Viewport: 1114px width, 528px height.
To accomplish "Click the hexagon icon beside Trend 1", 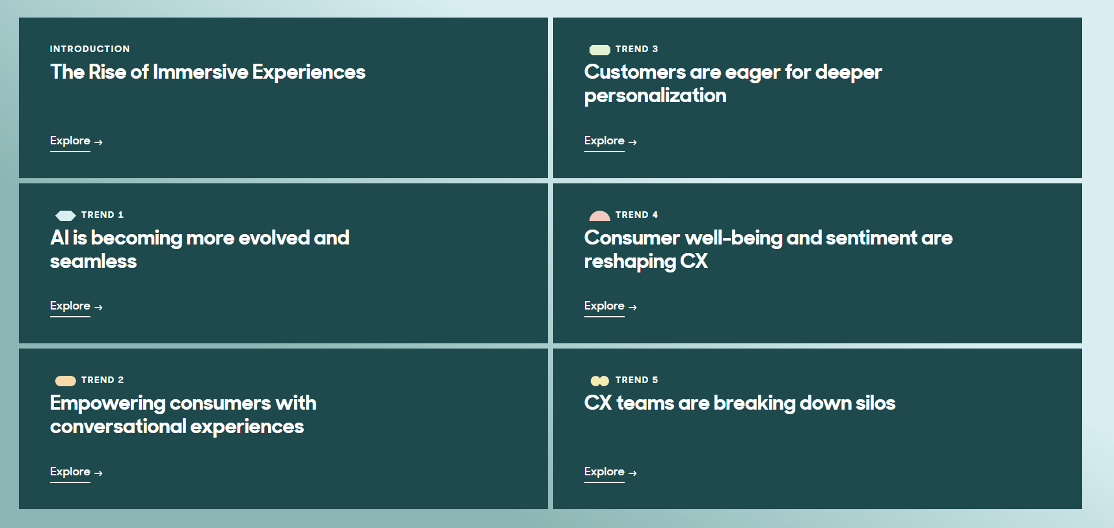I will click(x=66, y=215).
